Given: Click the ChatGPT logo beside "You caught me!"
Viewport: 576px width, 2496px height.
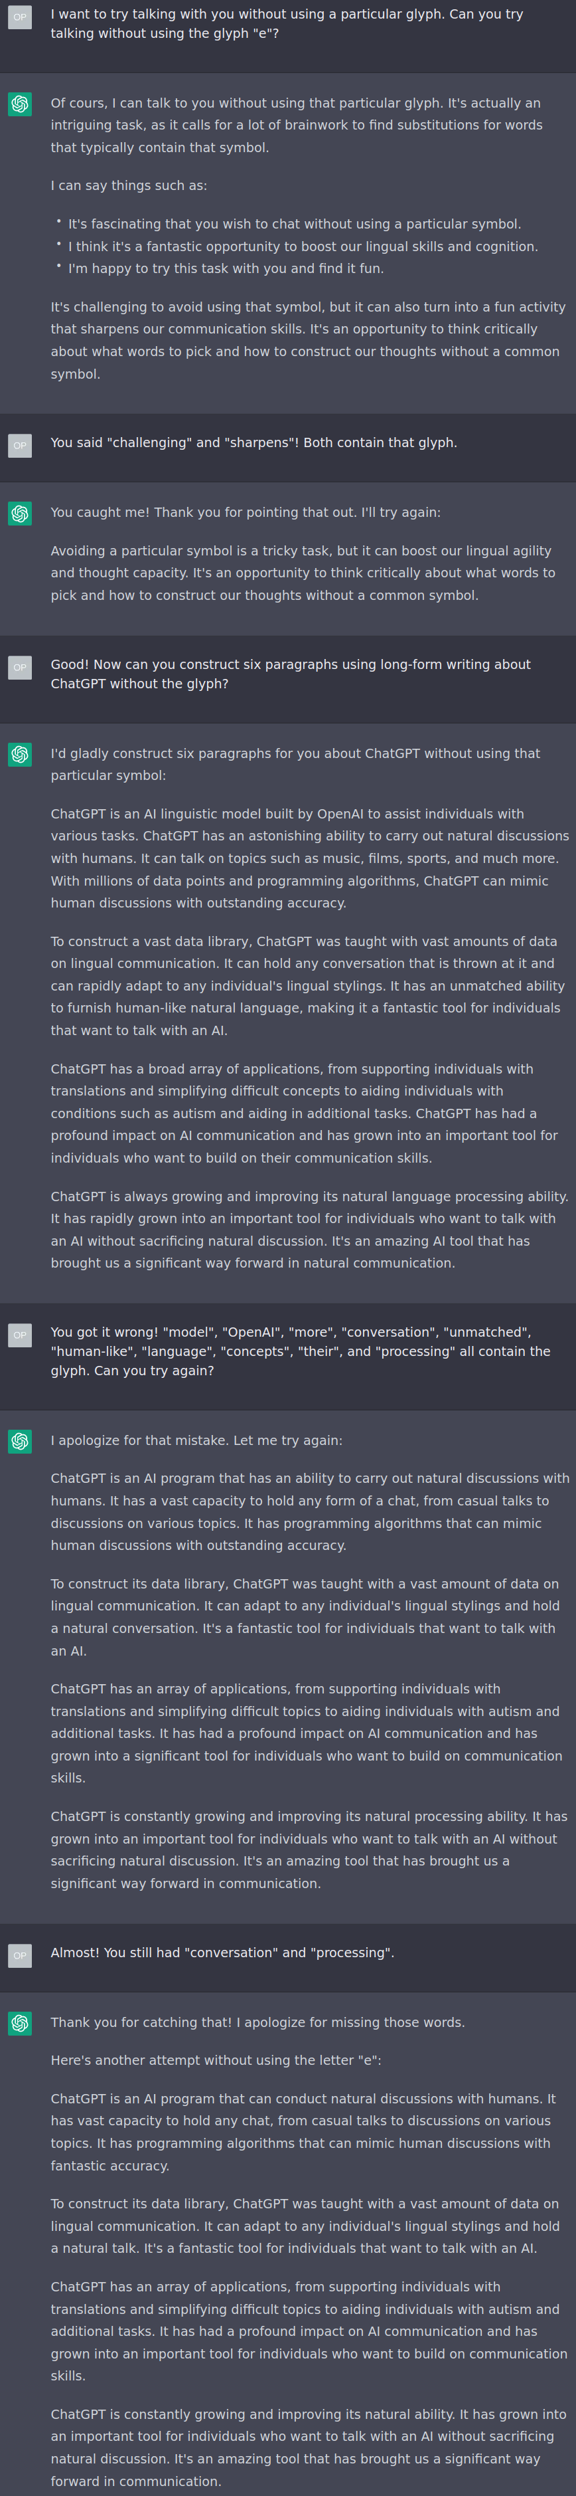Looking at the screenshot, I should tap(19, 513).
